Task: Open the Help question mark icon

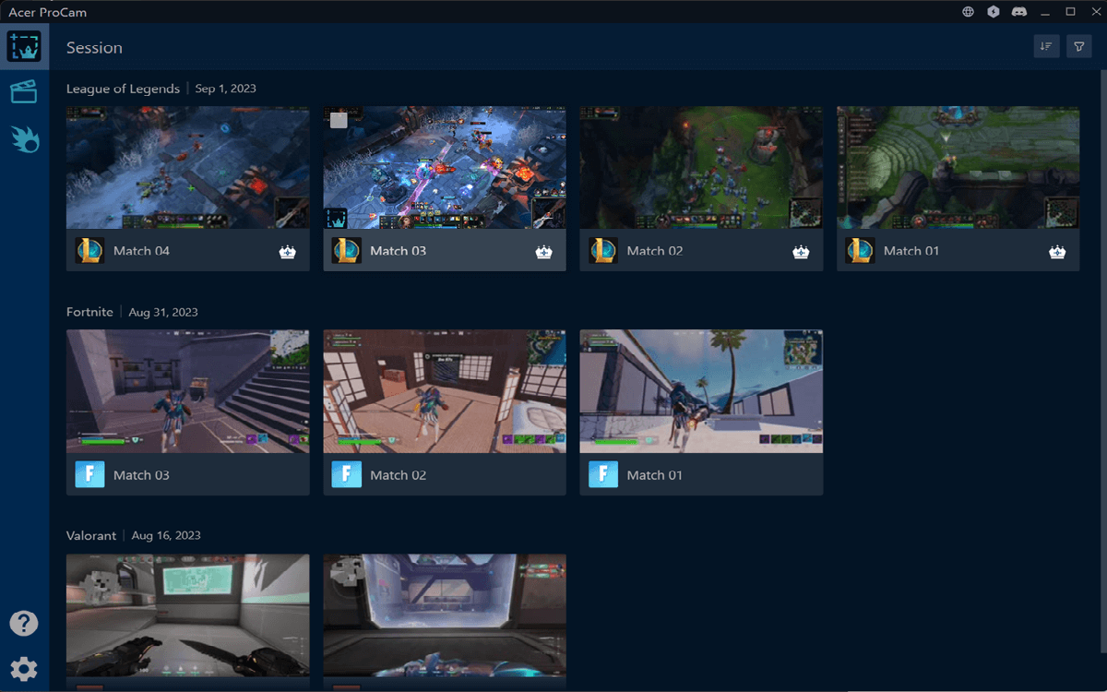Action: coord(24,623)
